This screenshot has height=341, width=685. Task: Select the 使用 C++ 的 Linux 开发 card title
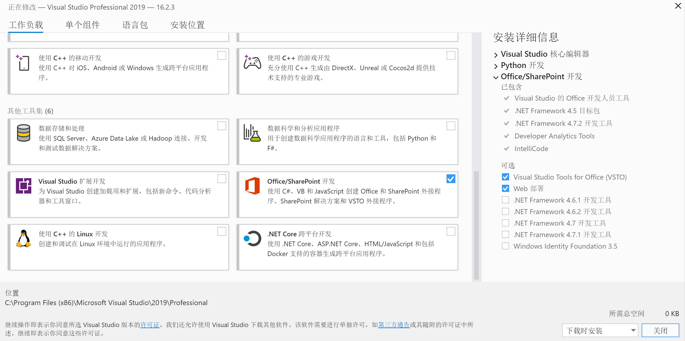click(73, 234)
